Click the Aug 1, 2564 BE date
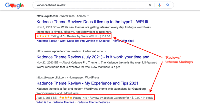The width and height of the screenshot is (200, 109). pyautogui.click(x=46, y=98)
